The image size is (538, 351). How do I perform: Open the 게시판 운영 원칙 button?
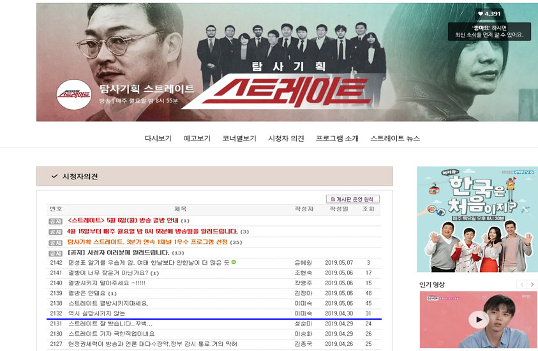(353, 199)
